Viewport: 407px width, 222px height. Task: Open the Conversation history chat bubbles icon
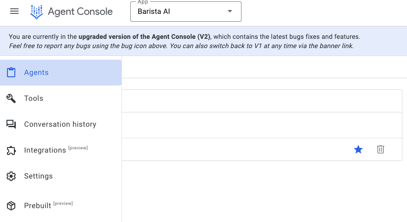(11, 124)
